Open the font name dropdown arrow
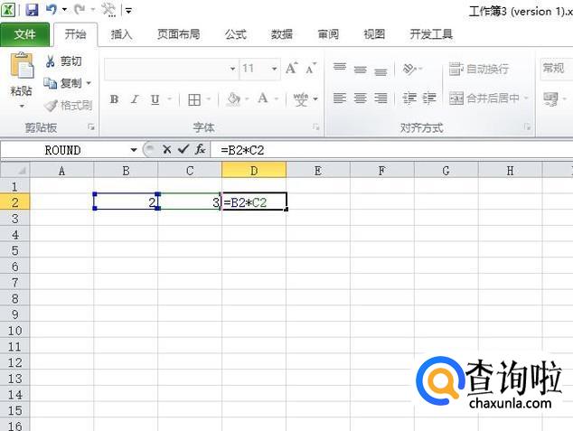This screenshot has height=431, width=573. [233, 69]
